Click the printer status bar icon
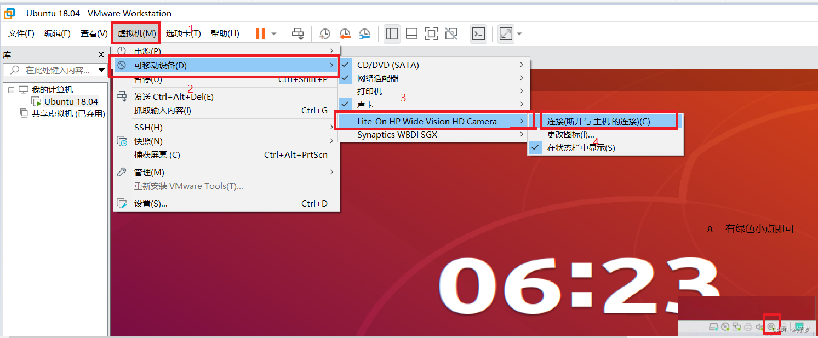818x338 pixels. pyautogui.click(x=748, y=328)
